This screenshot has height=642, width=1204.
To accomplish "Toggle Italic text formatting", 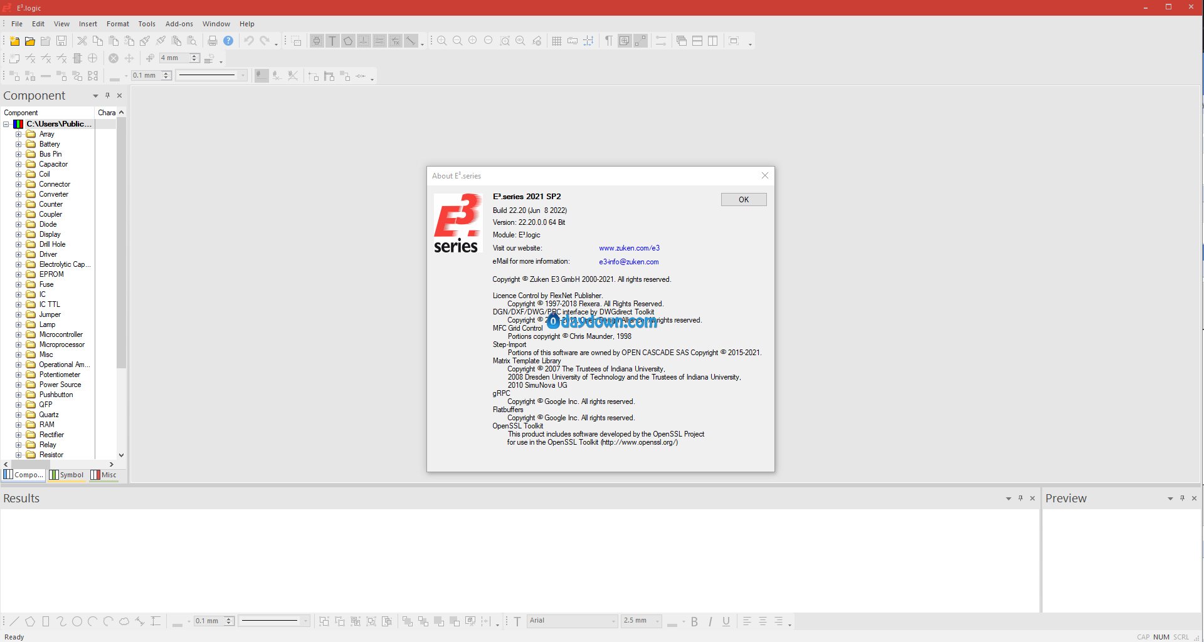I will click(x=710, y=621).
